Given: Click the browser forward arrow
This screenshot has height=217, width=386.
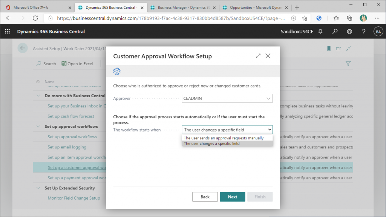Looking at the screenshot, I should point(22,18).
